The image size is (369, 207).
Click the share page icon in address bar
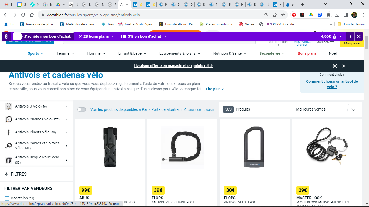pyautogui.click(x=274, y=15)
